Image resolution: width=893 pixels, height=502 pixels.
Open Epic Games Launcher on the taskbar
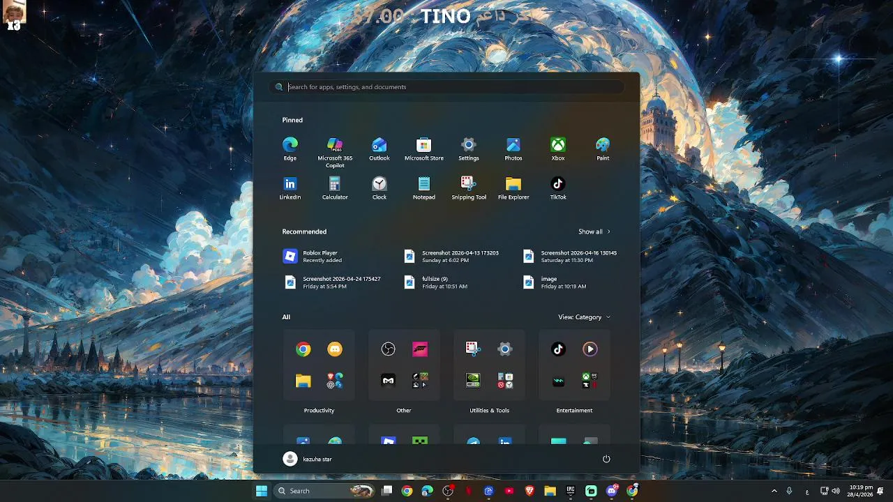[x=570, y=491]
